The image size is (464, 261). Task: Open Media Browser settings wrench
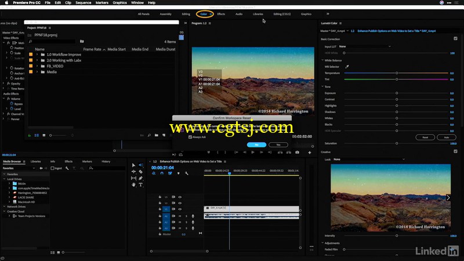point(67,168)
